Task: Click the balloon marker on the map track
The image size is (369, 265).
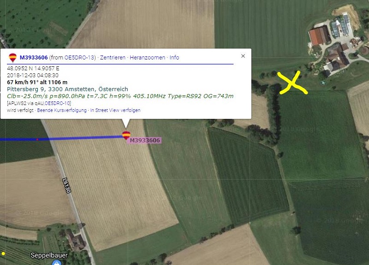Action: pos(126,135)
